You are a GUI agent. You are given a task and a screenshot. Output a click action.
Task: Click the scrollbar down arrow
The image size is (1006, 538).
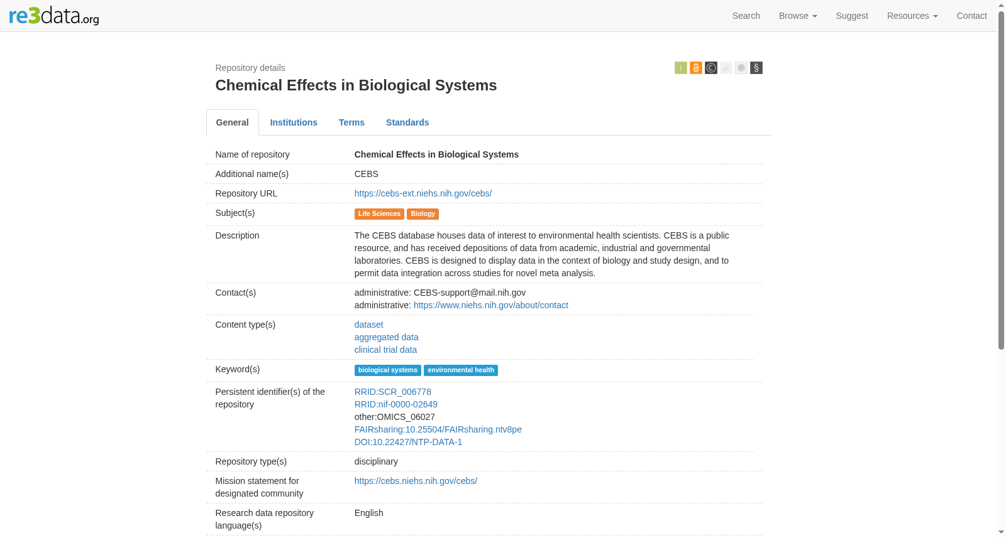[1001, 533]
